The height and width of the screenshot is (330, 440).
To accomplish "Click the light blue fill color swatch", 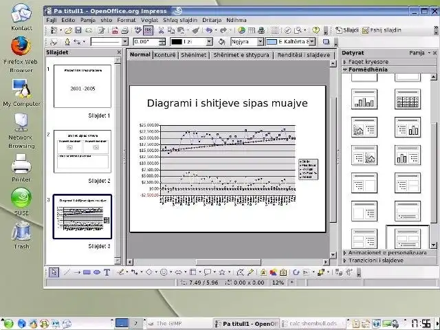I will point(272,42).
